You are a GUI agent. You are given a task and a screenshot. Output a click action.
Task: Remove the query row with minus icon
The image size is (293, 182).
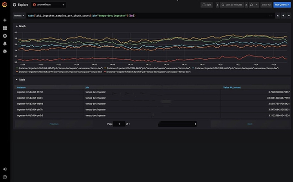289,16
